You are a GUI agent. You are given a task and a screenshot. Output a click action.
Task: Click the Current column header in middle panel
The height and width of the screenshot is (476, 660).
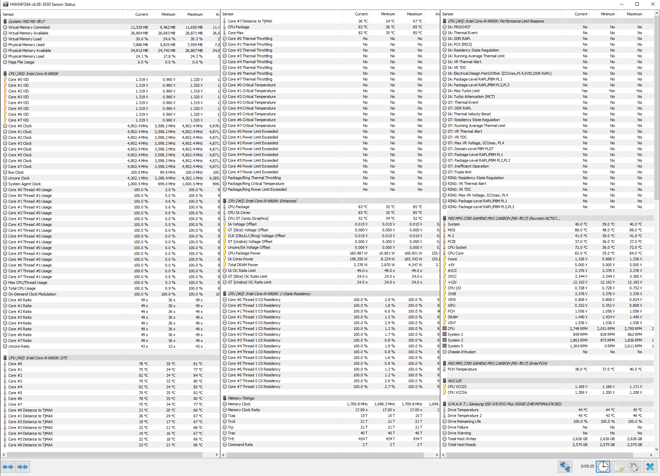[361, 14]
